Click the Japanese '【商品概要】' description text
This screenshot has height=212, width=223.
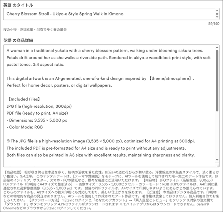pyautogui.click(x=13, y=172)
